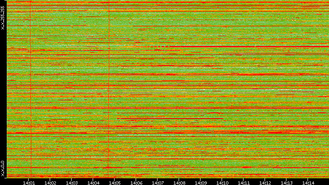Click the 14:02 time axis label
This screenshot has width=329, height=185.
click(x=50, y=183)
